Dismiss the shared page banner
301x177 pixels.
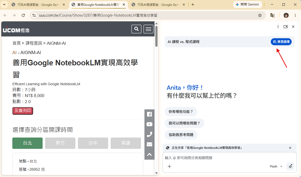click(290, 148)
